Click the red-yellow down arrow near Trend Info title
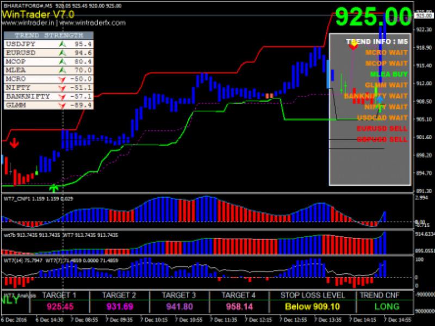 pyautogui.click(x=353, y=45)
